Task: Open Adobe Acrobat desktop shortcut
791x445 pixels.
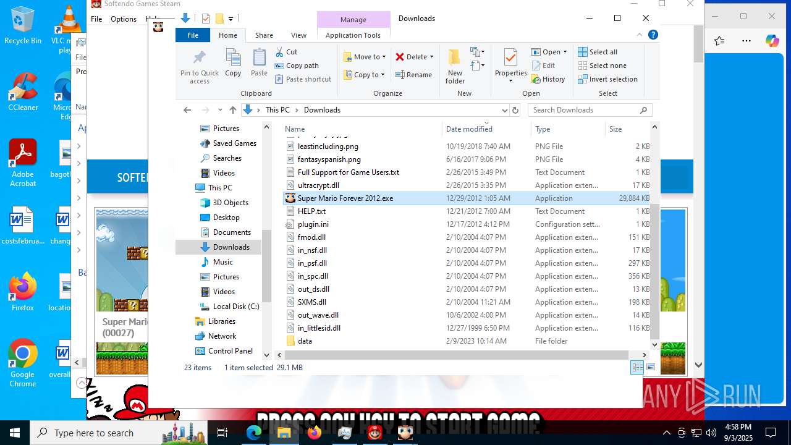Action: (23, 163)
